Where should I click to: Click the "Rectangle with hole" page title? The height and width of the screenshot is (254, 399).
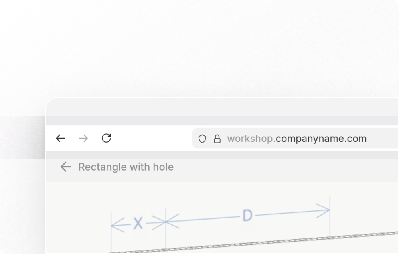(126, 167)
